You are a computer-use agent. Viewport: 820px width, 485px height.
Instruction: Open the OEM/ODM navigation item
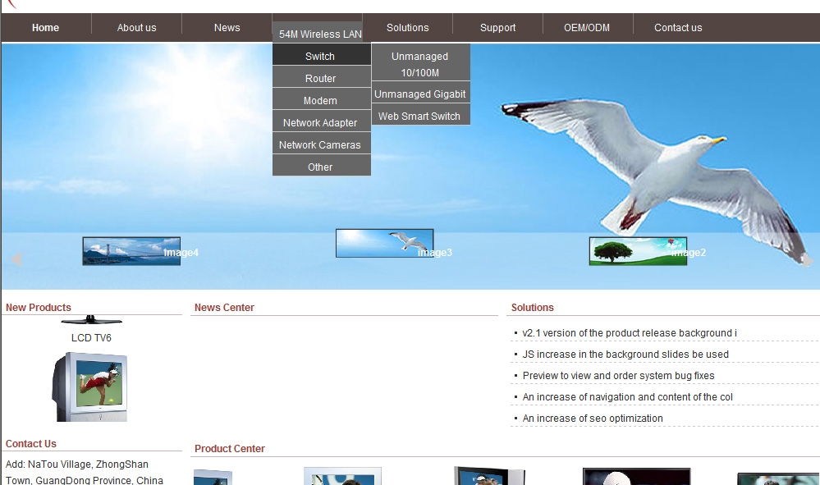587,28
